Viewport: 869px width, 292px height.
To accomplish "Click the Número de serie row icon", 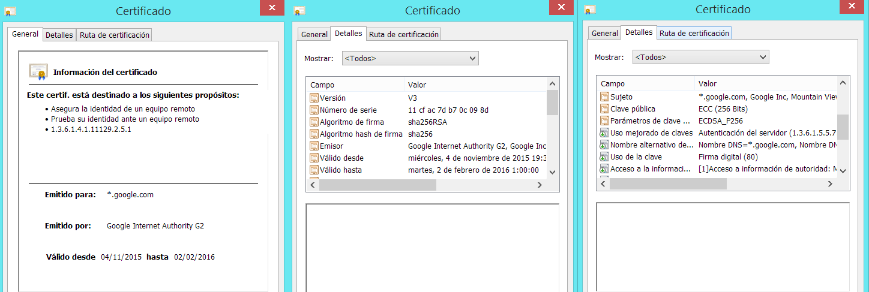I will pos(314,110).
